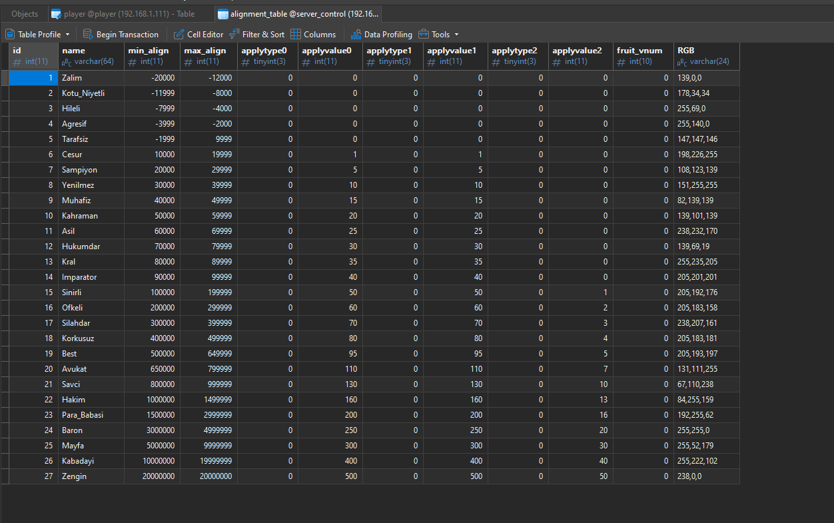Viewport: 834px width, 523px height.
Task: Select the applytype1 column header
Action: pos(393,56)
